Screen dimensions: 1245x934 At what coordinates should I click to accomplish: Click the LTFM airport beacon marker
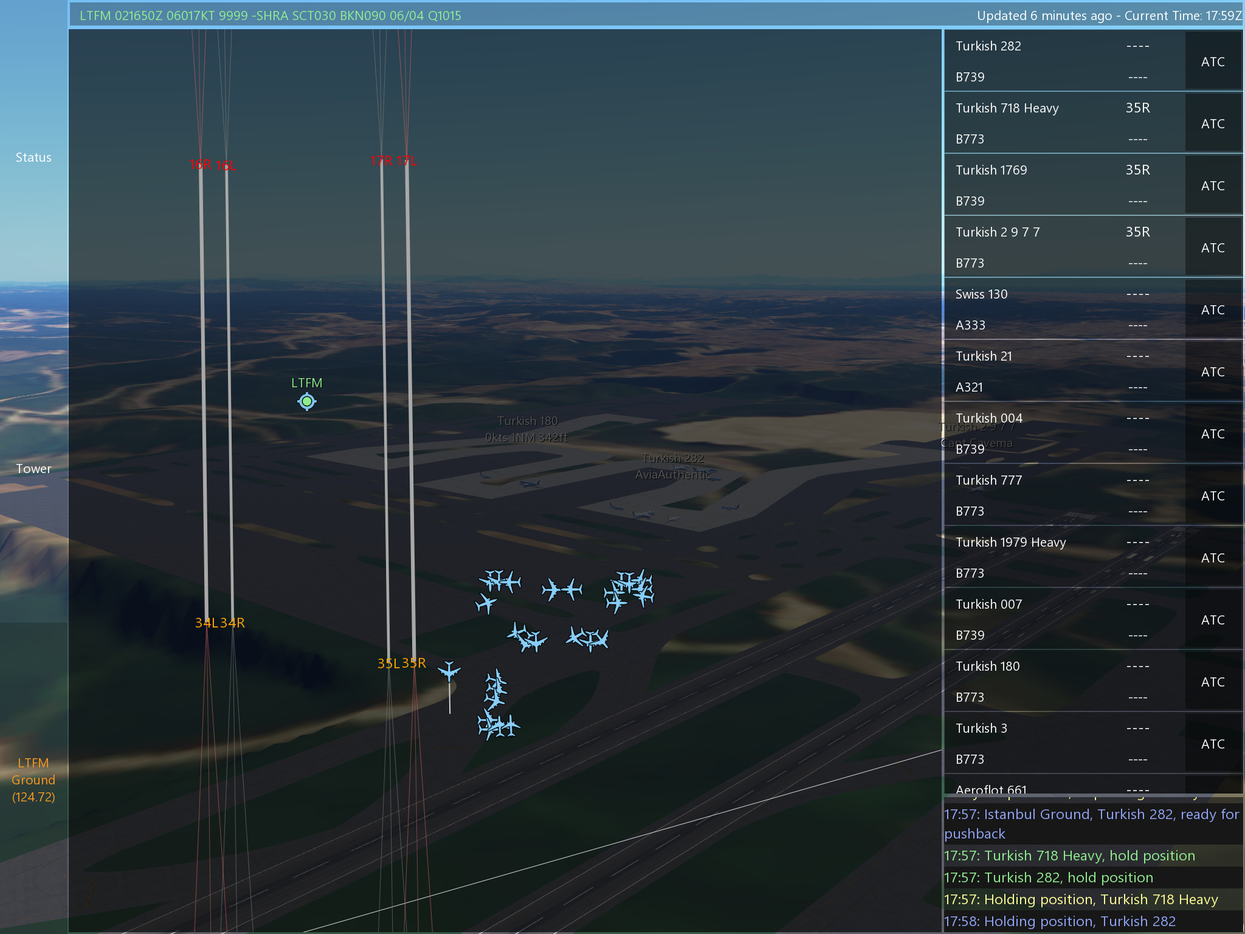(x=307, y=401)
